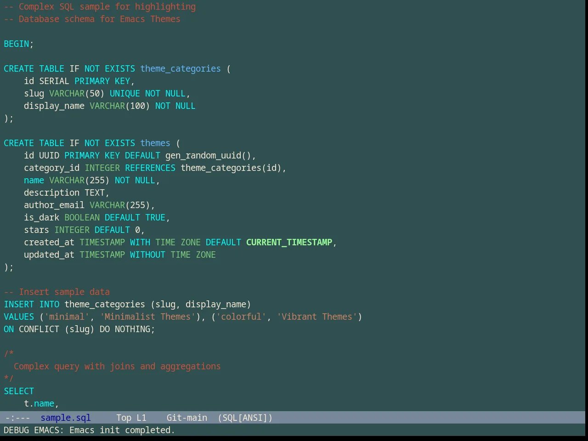Click 'created_at' column name
The height and width of the screenshot is (441, 588).
pyautogui.click(x=49, y=242)
